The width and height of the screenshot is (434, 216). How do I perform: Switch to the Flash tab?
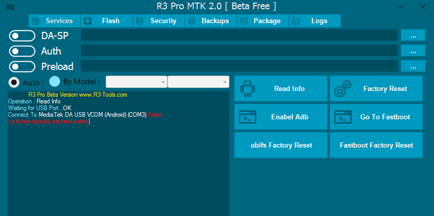point(107,21)
